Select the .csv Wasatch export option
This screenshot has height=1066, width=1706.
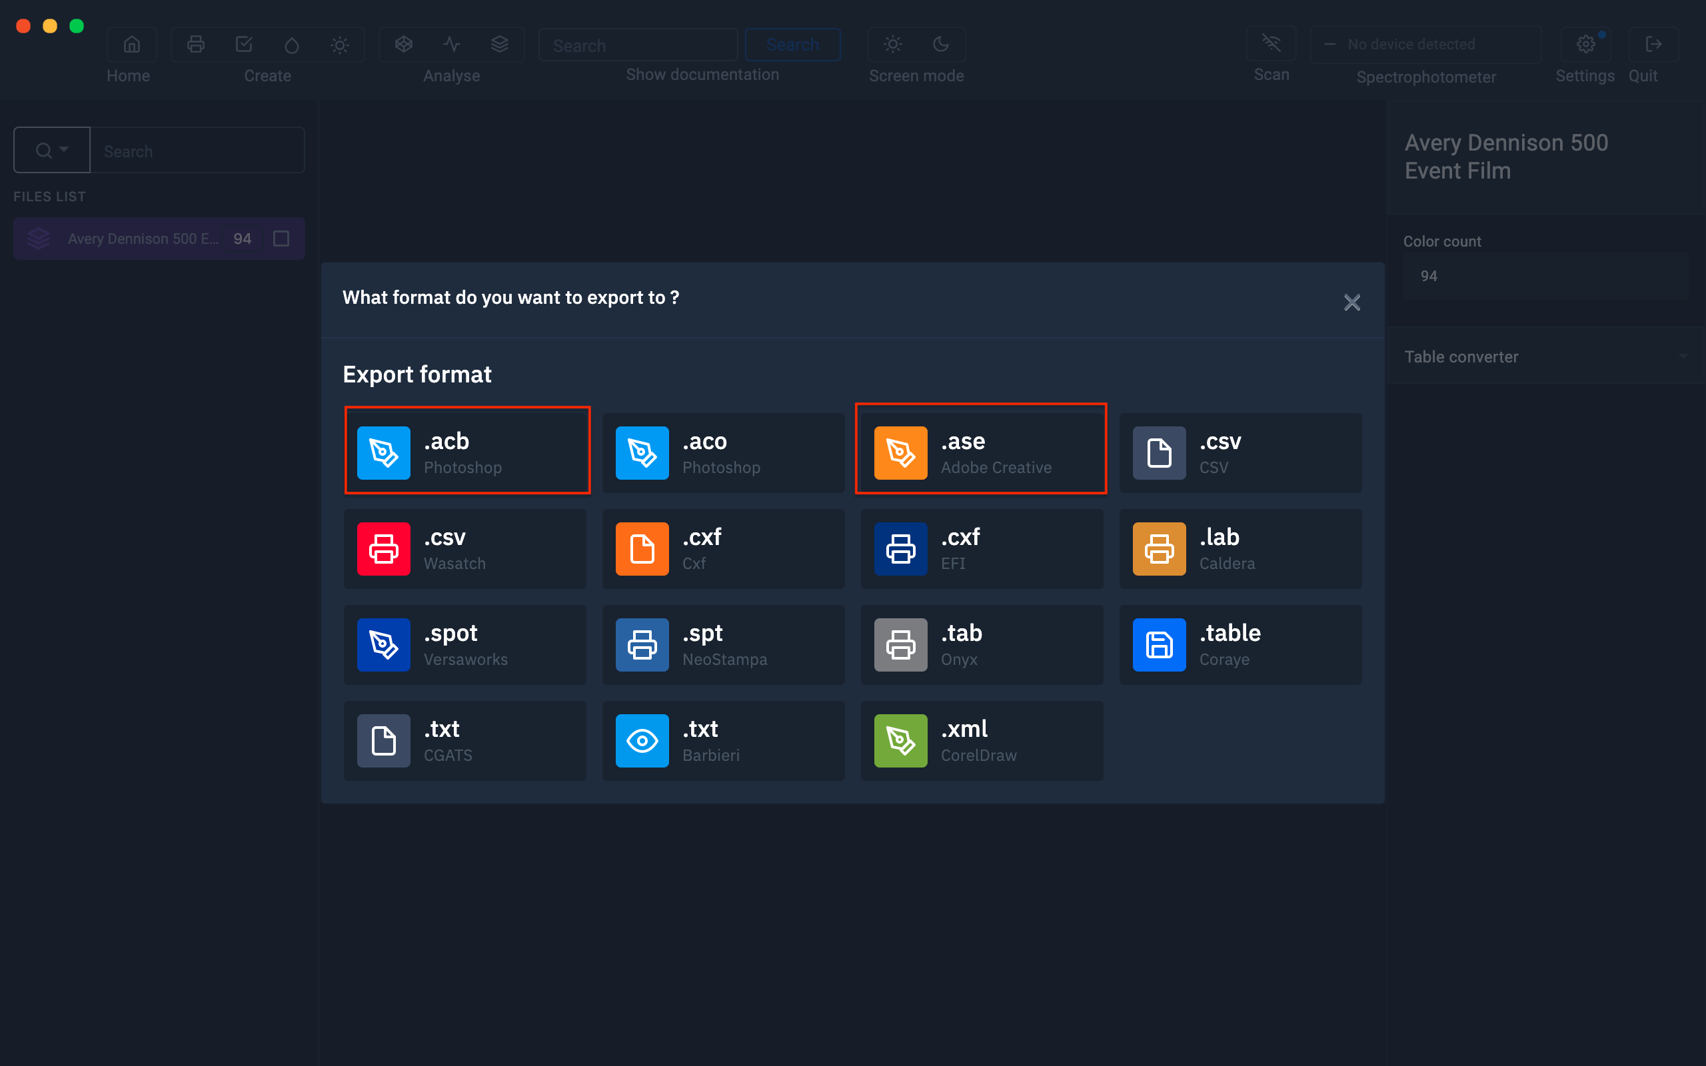pyautogui.click(x=465, y=548)
